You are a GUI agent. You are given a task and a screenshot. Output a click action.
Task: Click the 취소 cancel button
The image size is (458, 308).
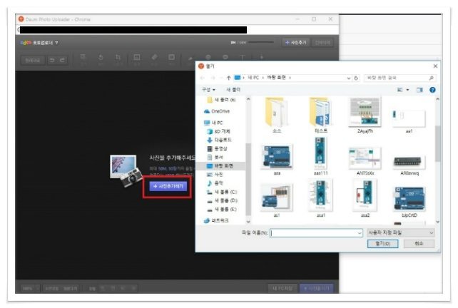(419, 243)
